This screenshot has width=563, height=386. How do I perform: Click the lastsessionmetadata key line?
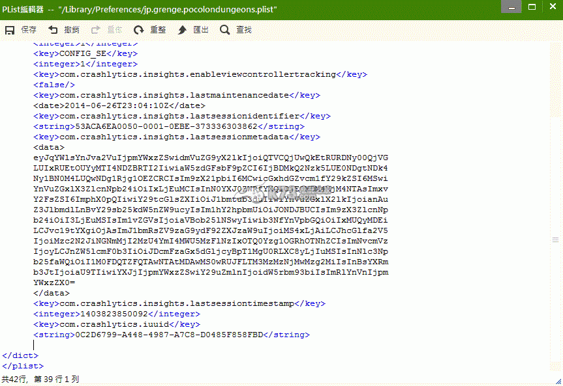177,137
